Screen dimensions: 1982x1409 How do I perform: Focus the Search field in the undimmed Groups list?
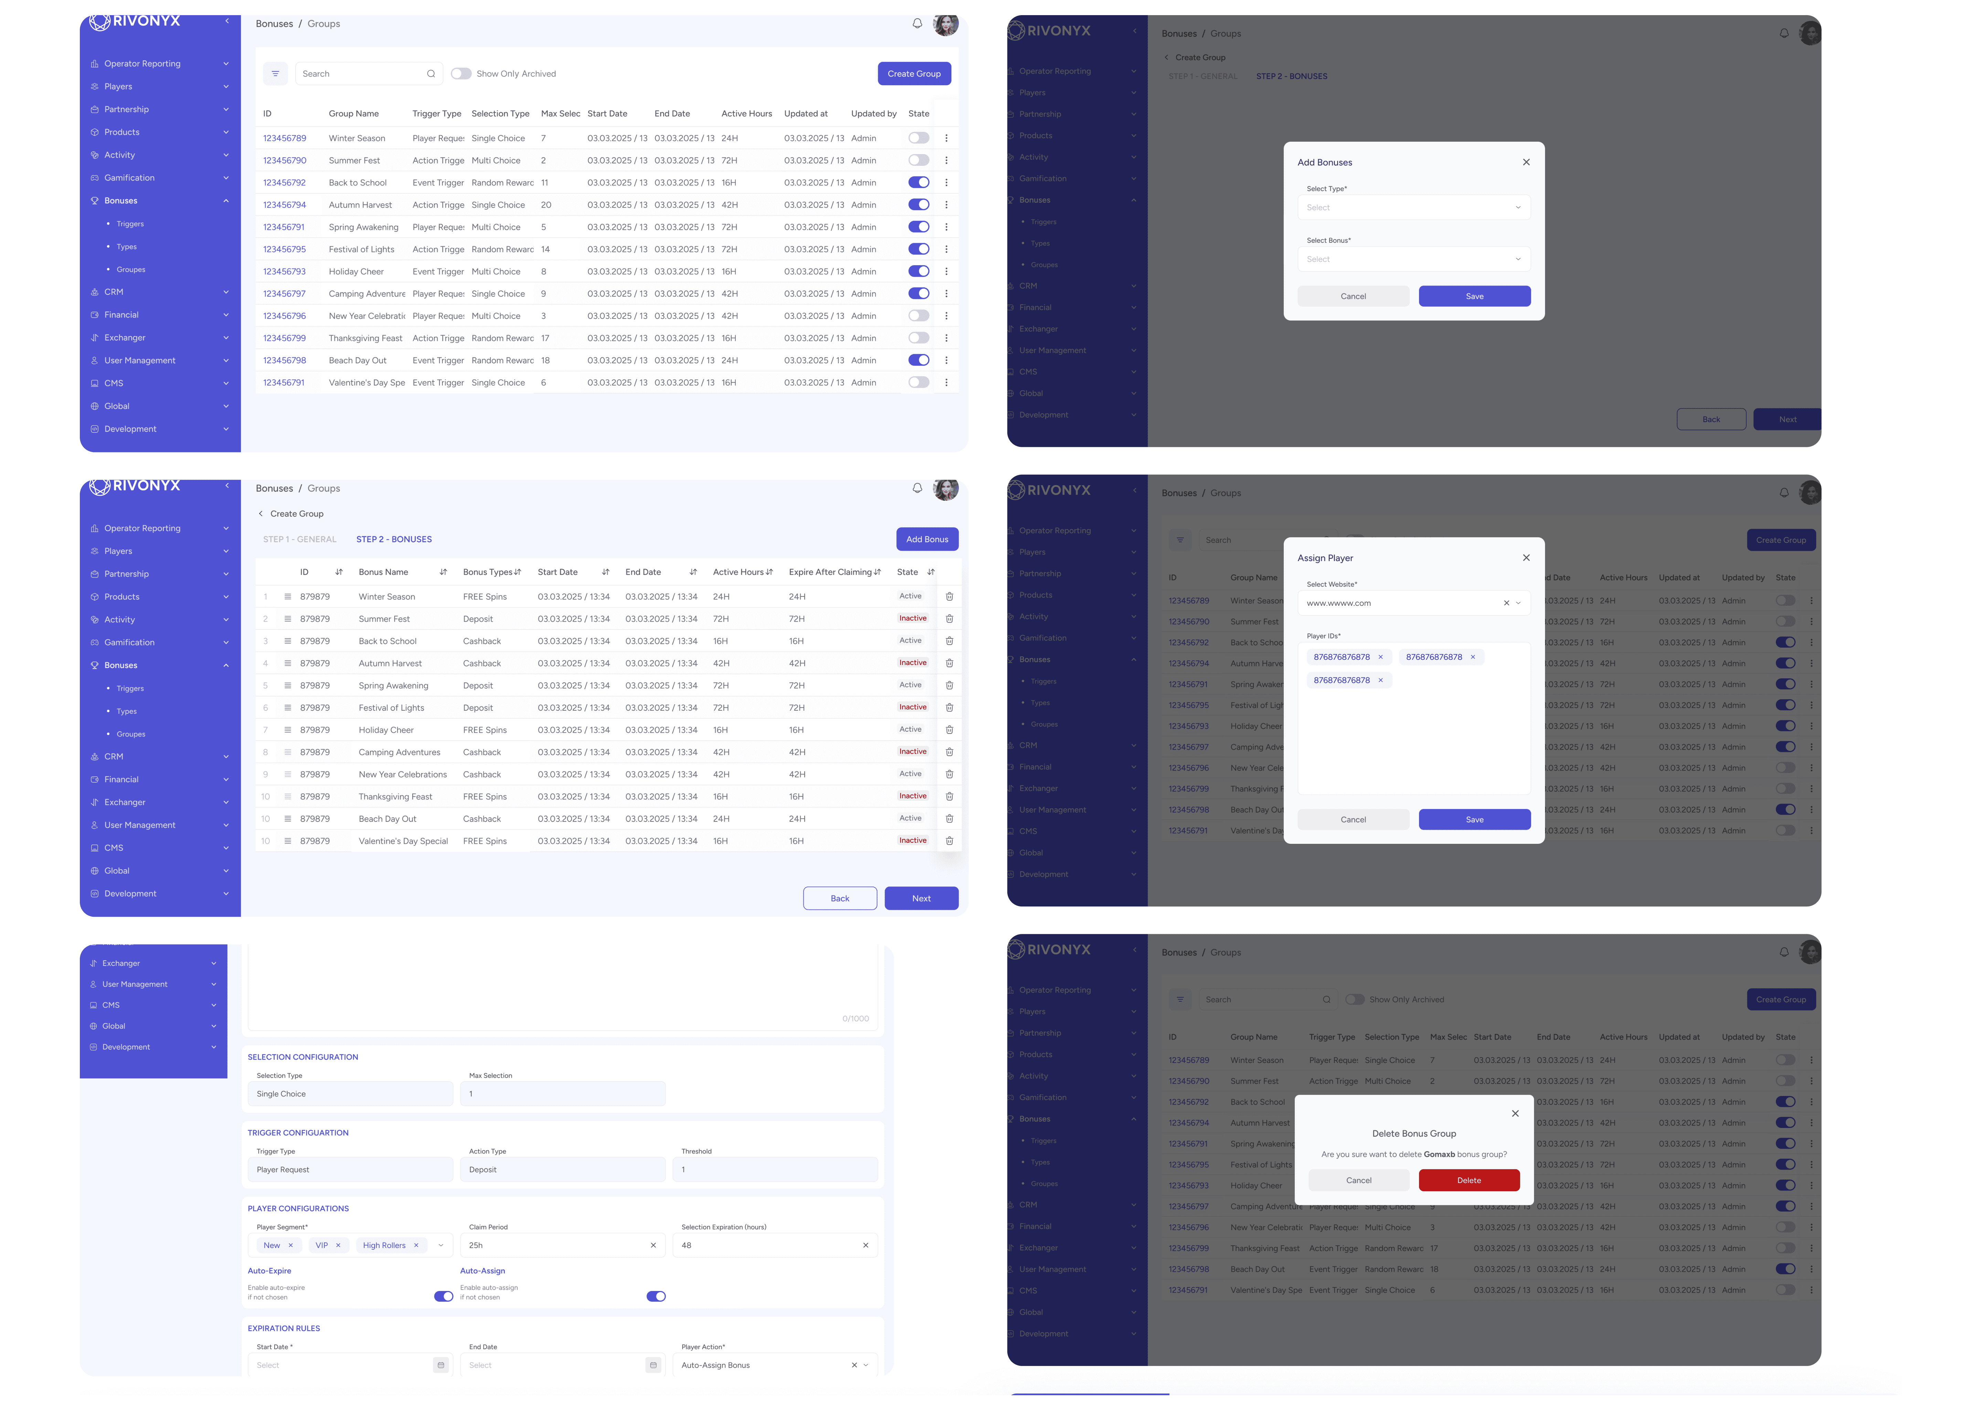tap(369, 74)
